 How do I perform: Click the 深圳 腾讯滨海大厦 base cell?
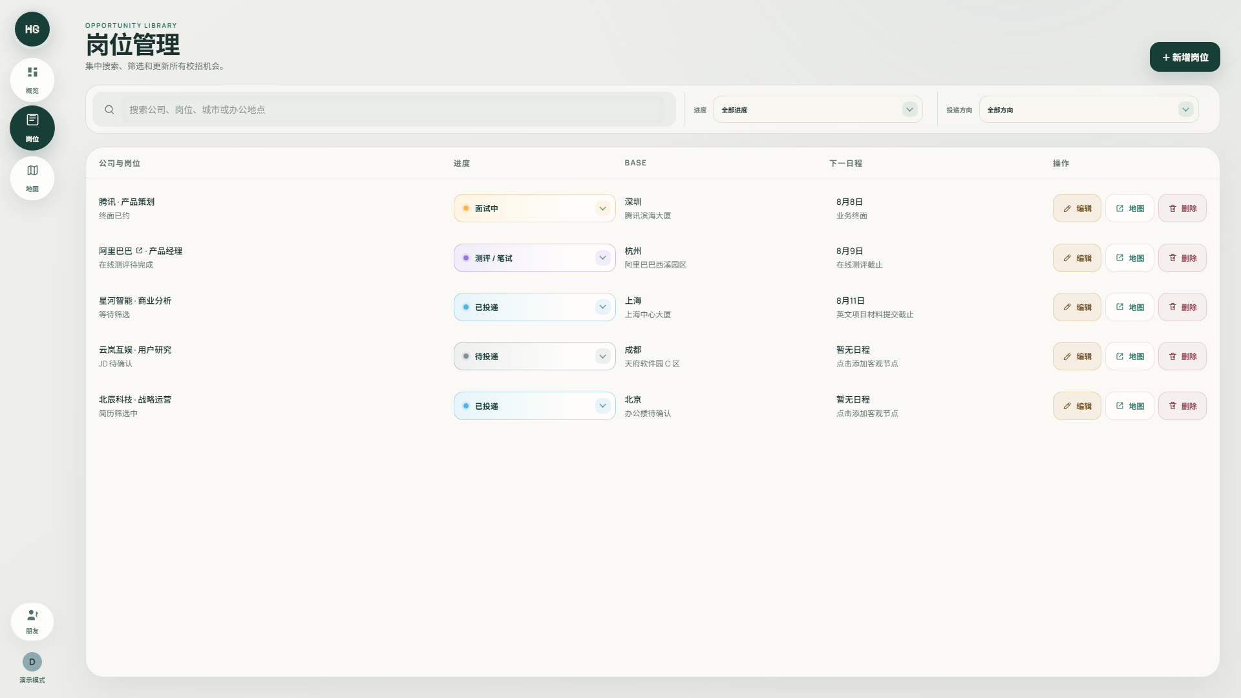pyautogui.click(x=648, y=208)
